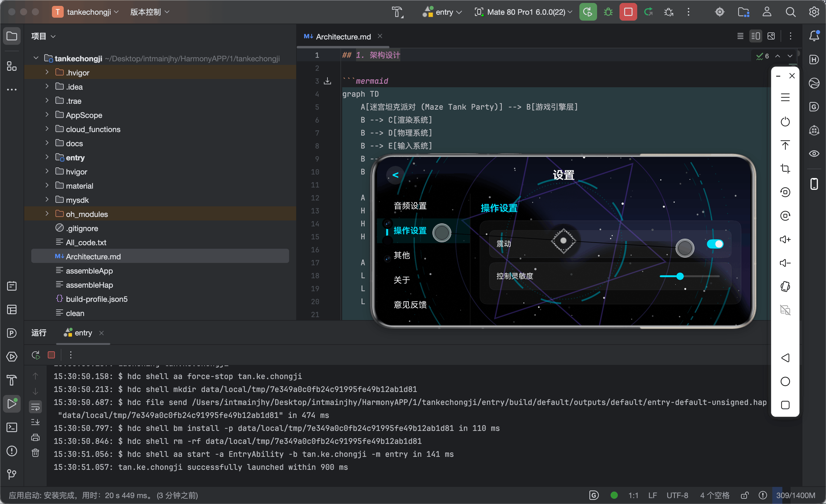The image size is (826, 504).
Task: Open entry run configuration dropdown
Action: point(442,12)
